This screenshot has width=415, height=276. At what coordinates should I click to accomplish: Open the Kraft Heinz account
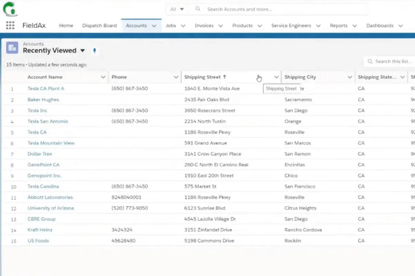coord(40,230)
